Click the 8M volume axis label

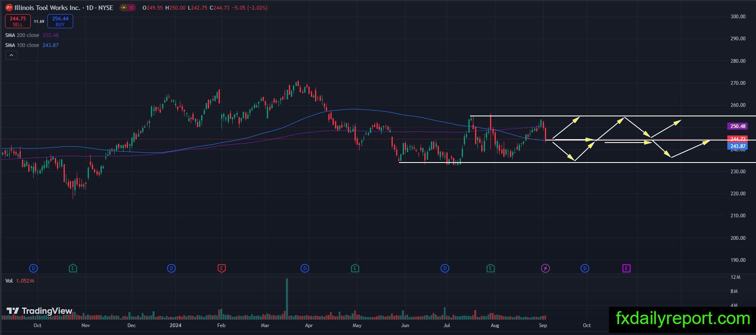[x=734, y=291]
